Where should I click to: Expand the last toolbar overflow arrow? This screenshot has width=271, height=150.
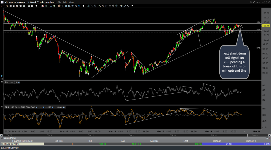[132, 6]
